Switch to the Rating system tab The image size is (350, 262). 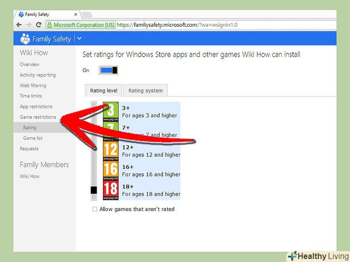pyautogui.click(x=145, y=90)
